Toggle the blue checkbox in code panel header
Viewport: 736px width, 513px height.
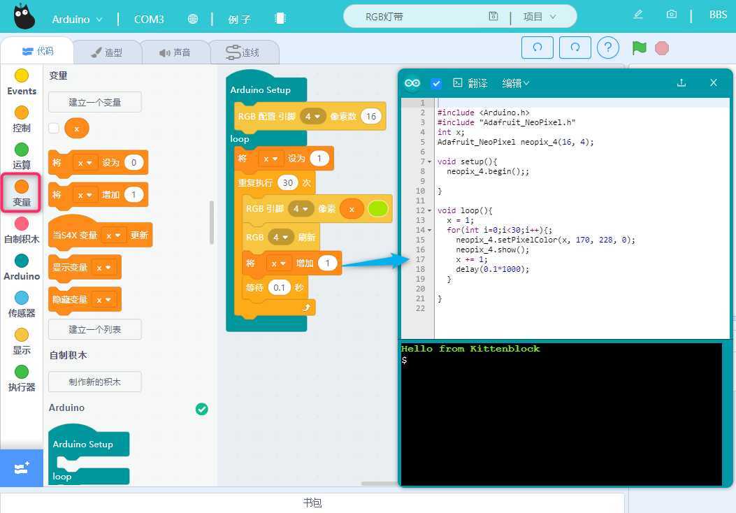(436, 83)
